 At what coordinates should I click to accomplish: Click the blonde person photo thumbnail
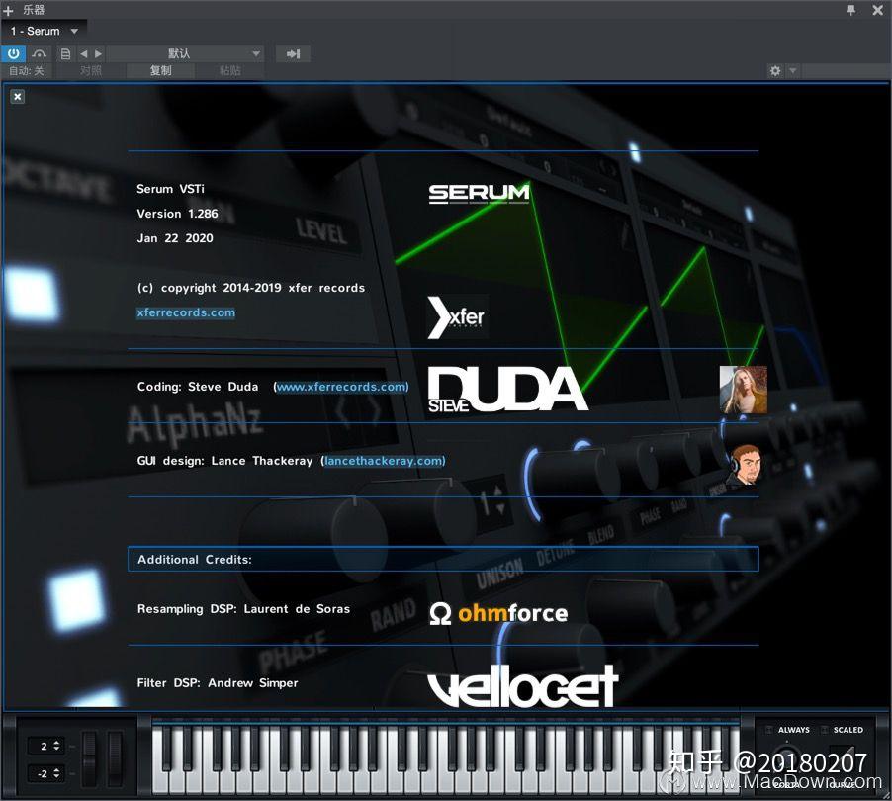[x=743, y=390]
